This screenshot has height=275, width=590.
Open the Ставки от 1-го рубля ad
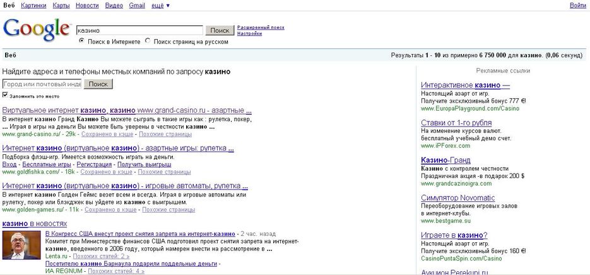coord(456,123)
